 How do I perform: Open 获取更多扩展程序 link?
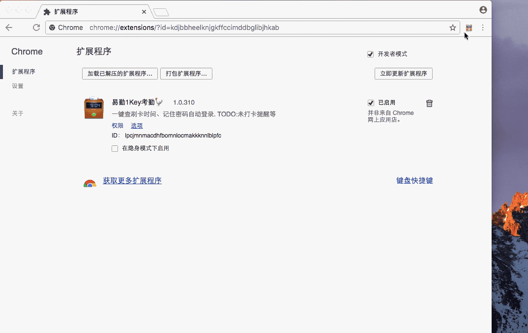point(132,181)
